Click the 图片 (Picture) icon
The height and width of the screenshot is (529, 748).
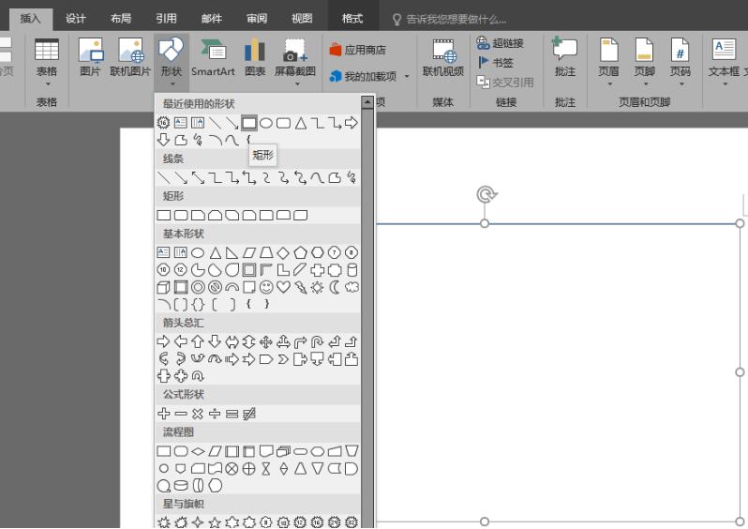click(90, 56)
